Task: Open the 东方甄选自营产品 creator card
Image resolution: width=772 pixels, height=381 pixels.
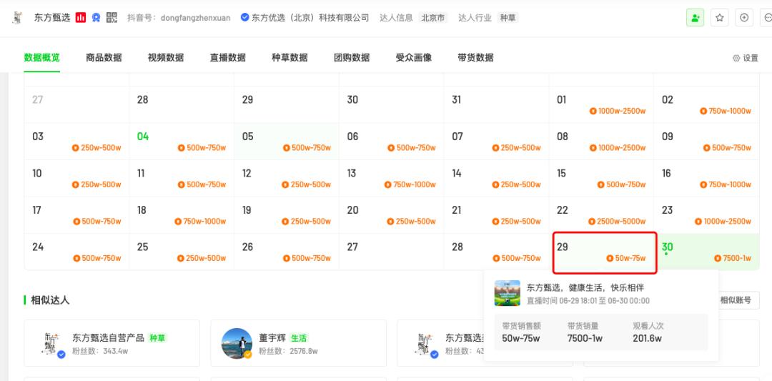Action: click(112, 343)
